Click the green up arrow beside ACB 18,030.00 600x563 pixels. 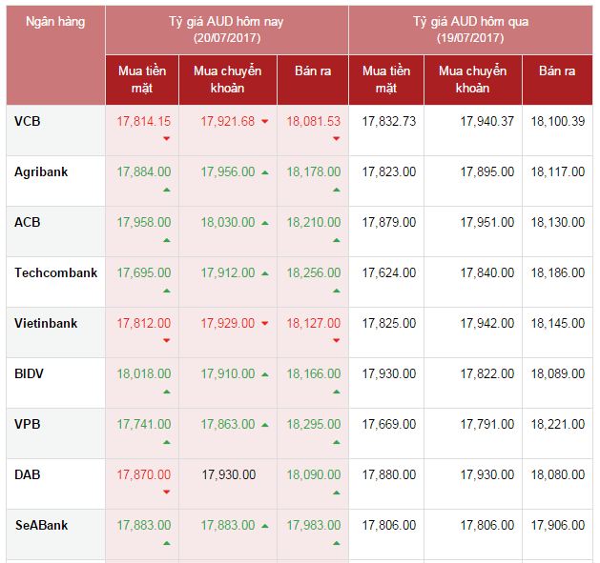click(265, 223)
